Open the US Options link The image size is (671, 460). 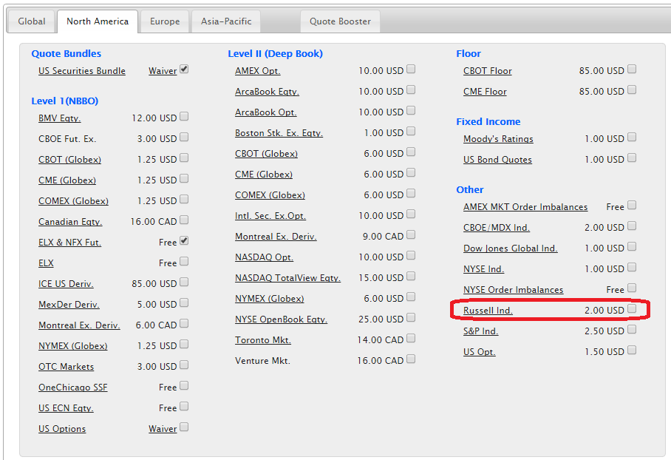(x=62, y=429)
